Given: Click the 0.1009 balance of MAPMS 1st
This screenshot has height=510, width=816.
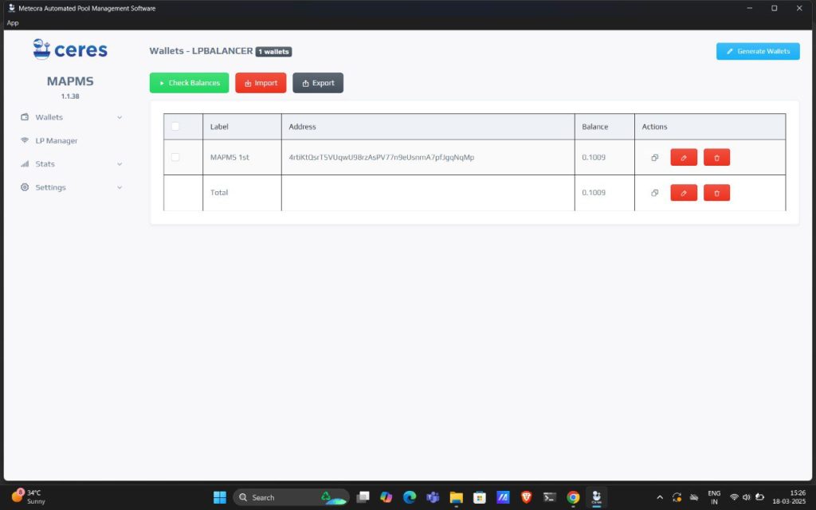Looking at the screenshot, I should pyautogui.click(x=594, y=157).
